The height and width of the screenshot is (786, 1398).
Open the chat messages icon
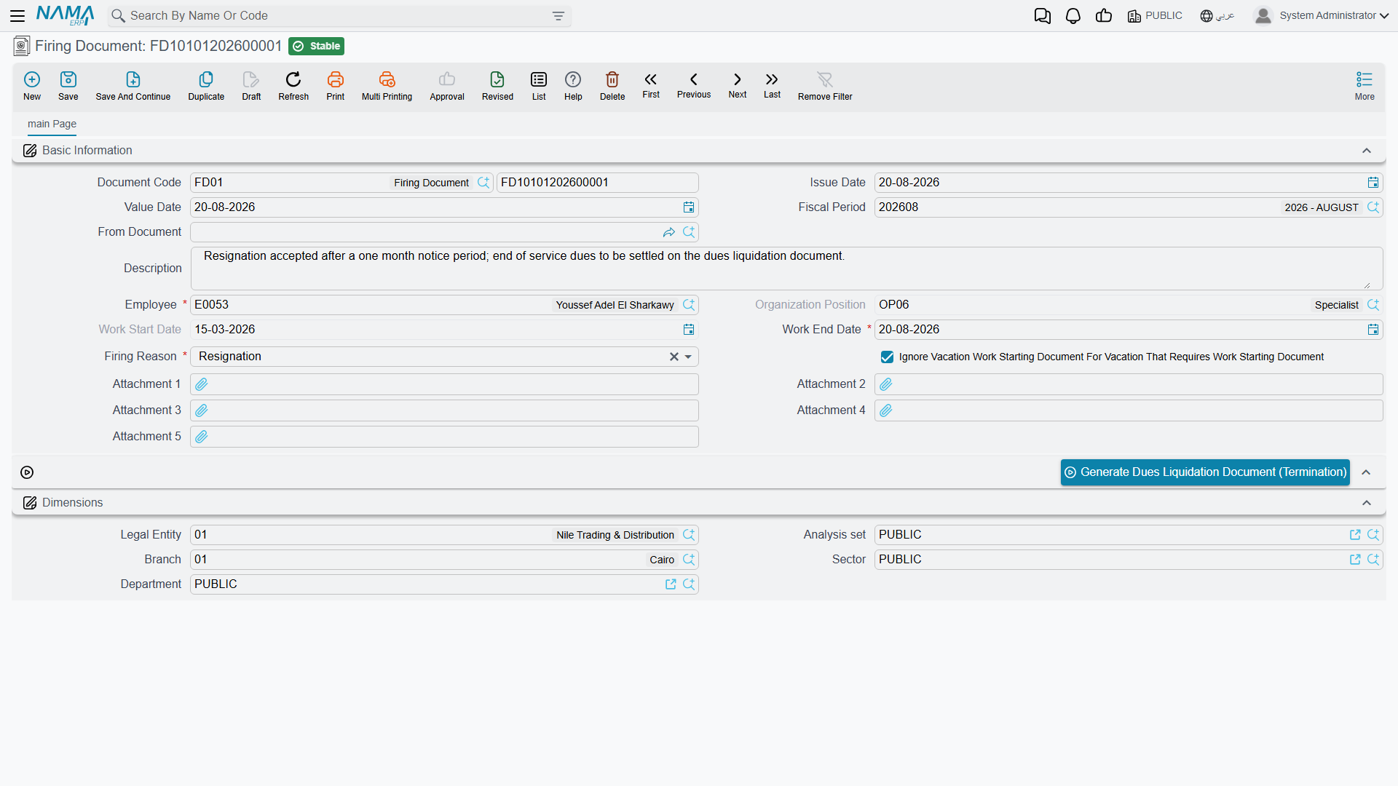1043,15
